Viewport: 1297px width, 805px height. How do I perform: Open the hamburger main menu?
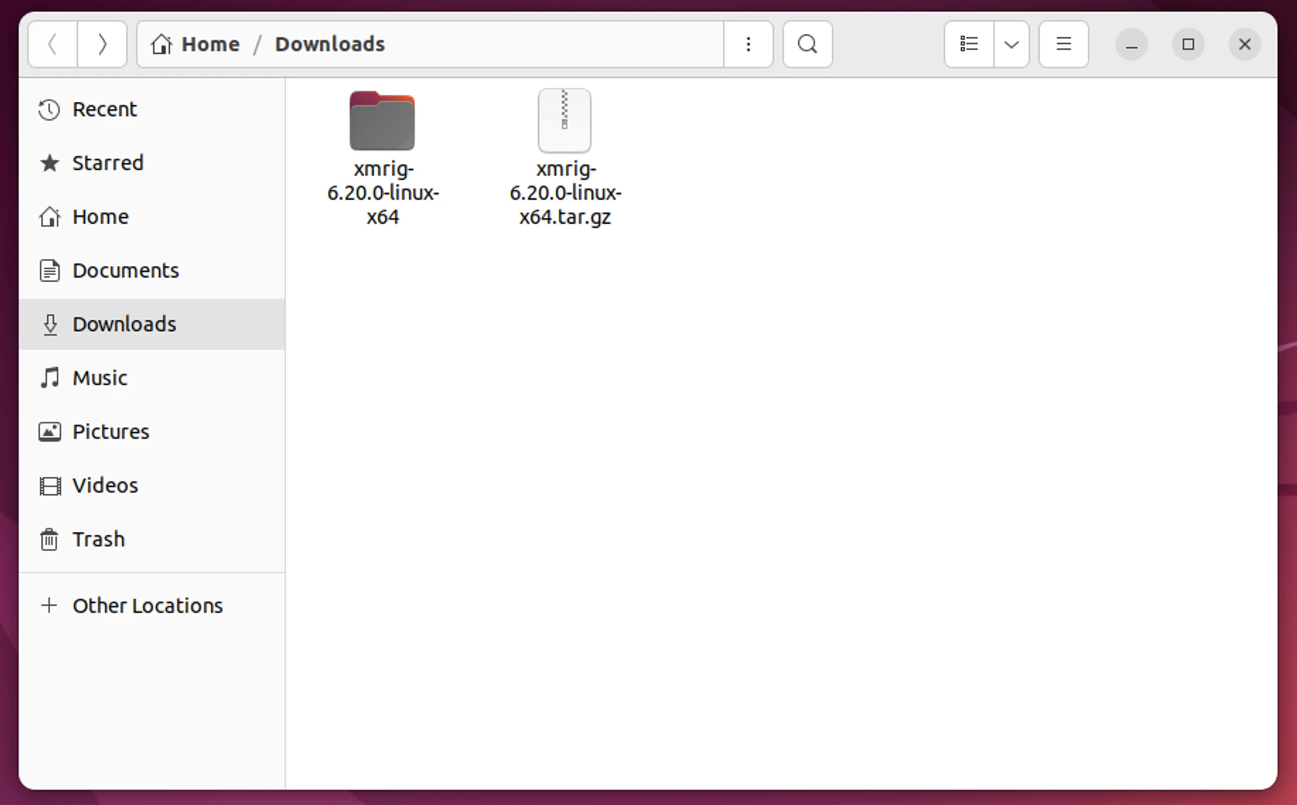coord(1063,44)
